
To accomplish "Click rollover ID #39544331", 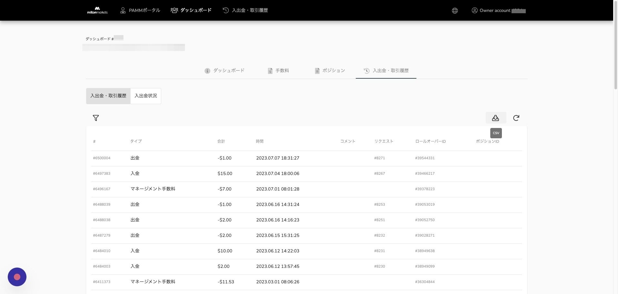I will point(425,158).
